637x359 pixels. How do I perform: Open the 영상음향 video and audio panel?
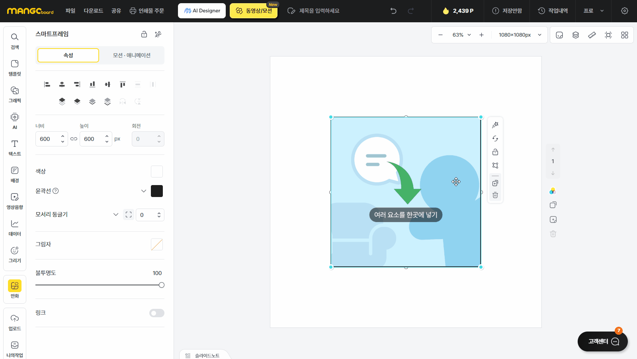point(15,201)
